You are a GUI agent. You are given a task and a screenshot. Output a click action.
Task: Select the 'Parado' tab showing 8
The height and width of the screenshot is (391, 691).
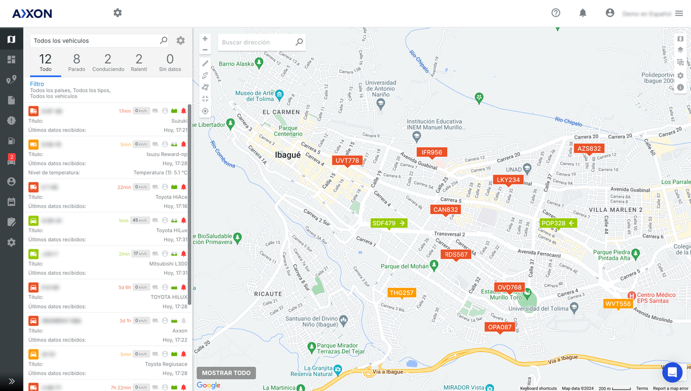[77, 63]
